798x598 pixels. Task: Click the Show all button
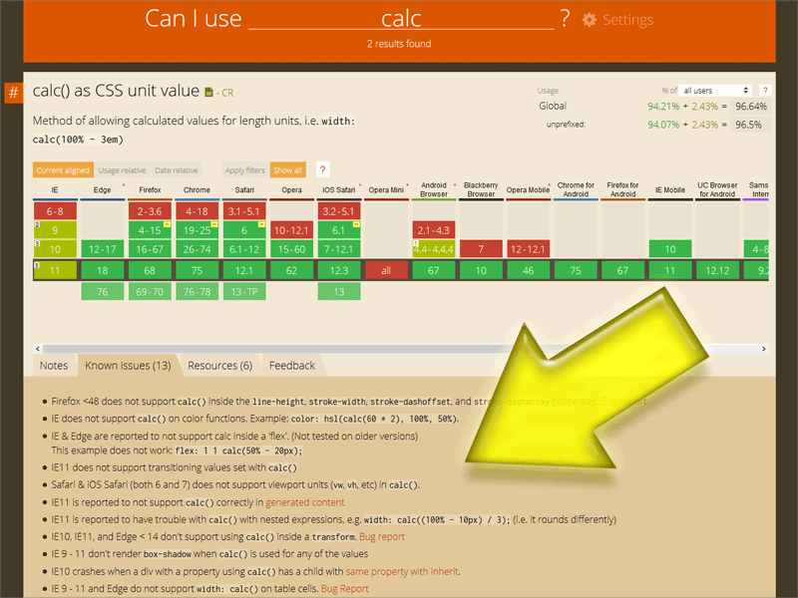tap(288, 169)
